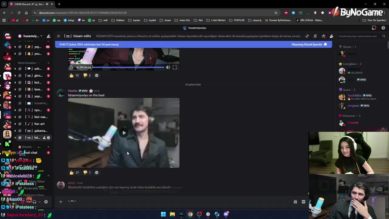Add reaction smiley under top video

click(x=97, y=75)
